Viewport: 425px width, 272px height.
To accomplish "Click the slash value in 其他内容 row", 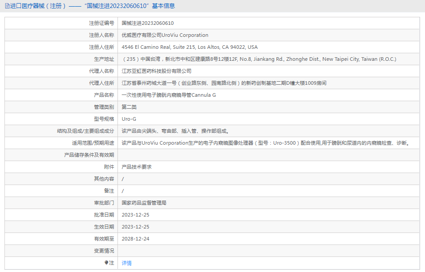I will [123, 179].
